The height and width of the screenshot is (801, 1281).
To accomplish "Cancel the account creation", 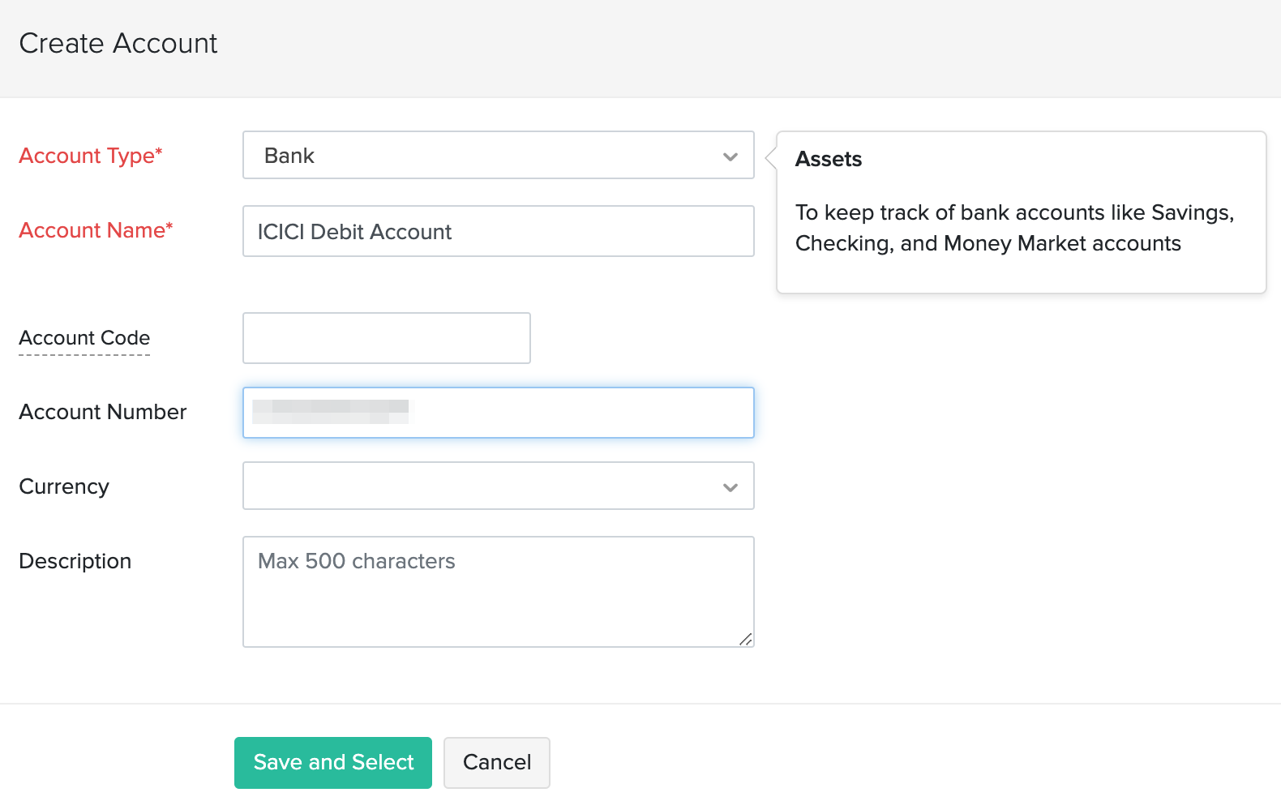I will [497, 763].
